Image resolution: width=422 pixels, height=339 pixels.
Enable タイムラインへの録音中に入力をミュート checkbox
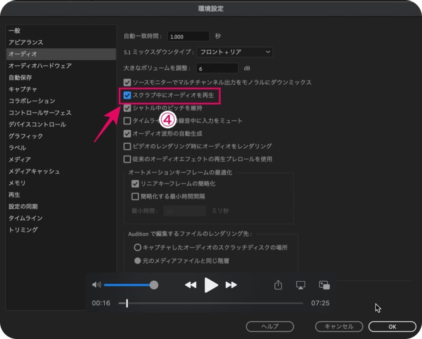pyautogui.click(x=127, y=121)
